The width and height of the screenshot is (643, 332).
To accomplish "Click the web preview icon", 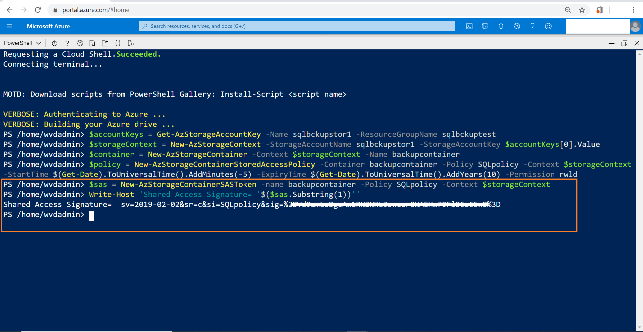I will click(131, 43).
